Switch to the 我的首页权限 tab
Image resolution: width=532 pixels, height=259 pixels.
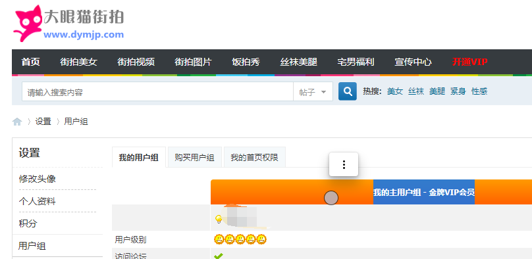tap(254, 157)
